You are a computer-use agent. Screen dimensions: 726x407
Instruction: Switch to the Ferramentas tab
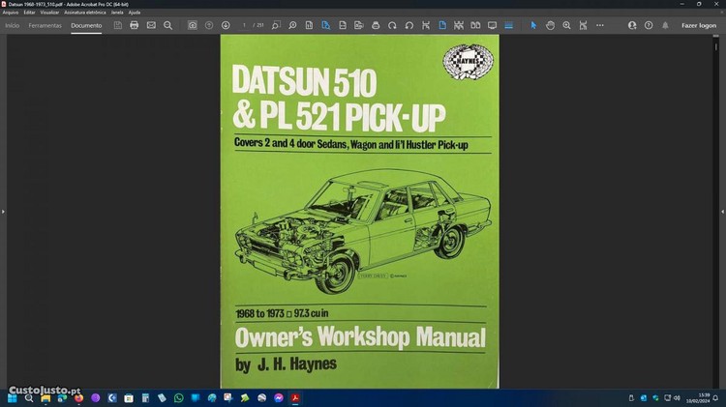pos(45,25)
